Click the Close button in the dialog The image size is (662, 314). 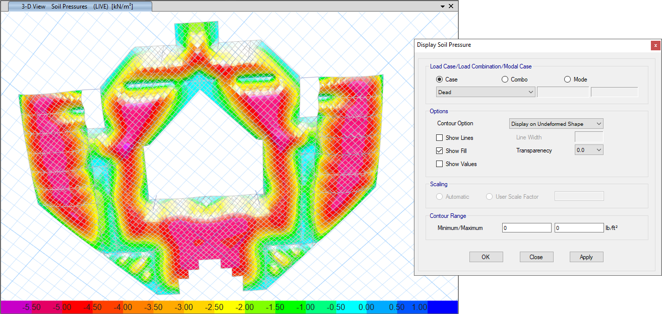[536, 257]
